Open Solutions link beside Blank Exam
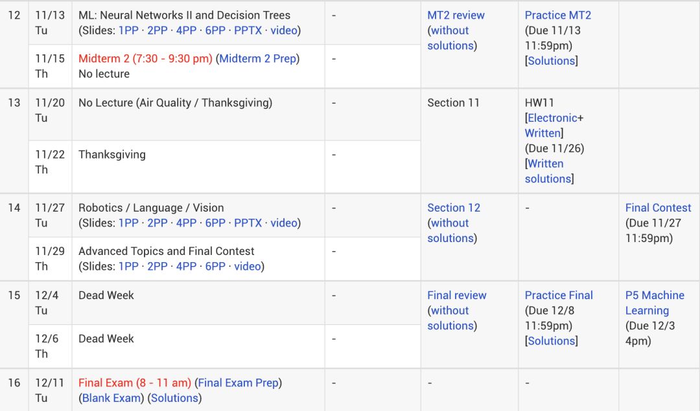Viewport: 700px width, 411px height. click(174, 398)
